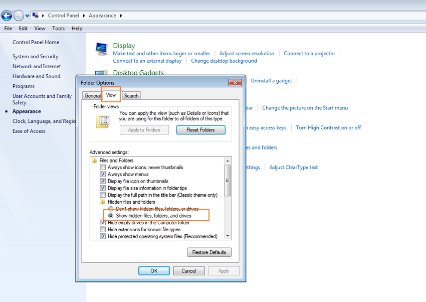Select Show hidden files, folders, and drives
Screen dimensions: 426x302
click(x=111, y=216)
